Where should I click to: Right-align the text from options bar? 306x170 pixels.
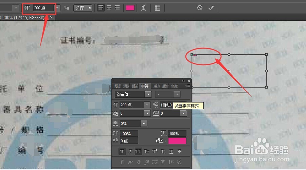tap(117, 8)
